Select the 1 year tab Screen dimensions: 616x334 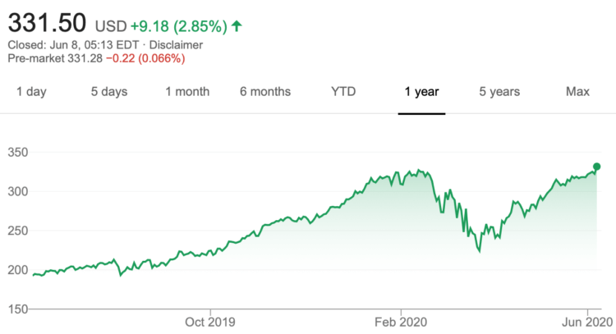pos(421,91)
